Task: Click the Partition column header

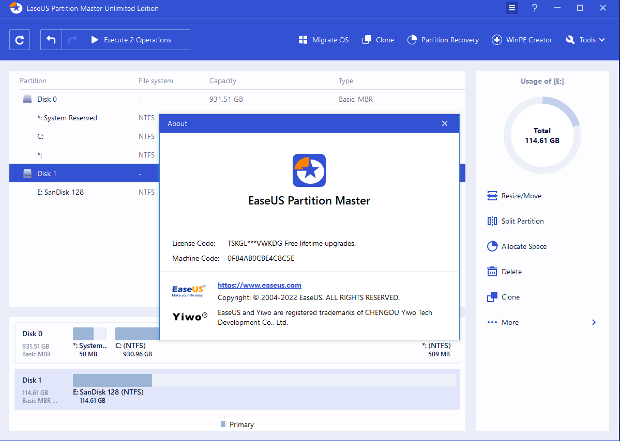Action: tap(33, 81)
